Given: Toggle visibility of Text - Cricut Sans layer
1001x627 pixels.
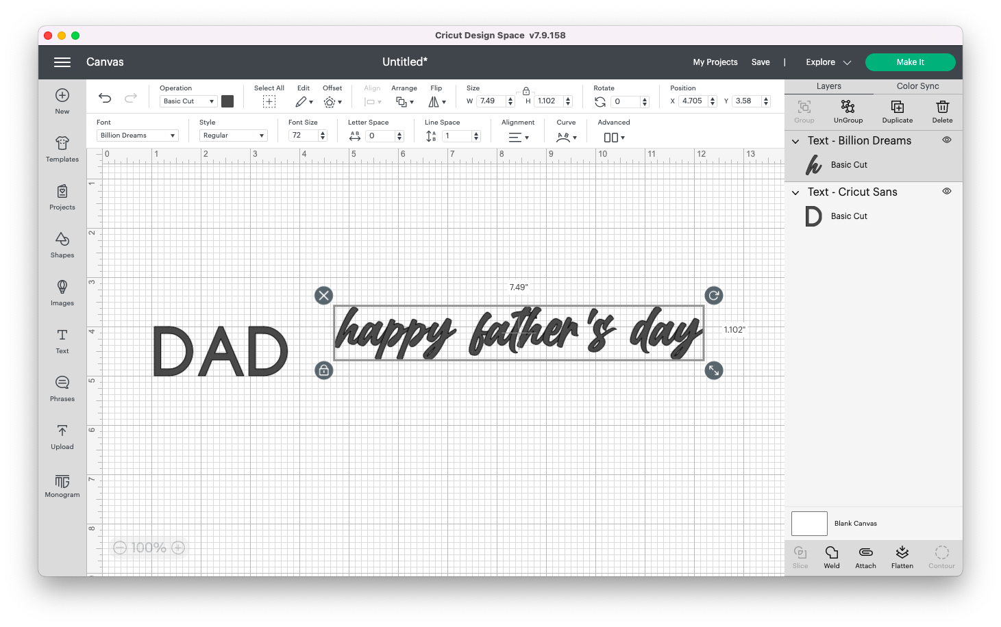Looking at the screenshot, I should pyautogui.click(x=947, y=191).
